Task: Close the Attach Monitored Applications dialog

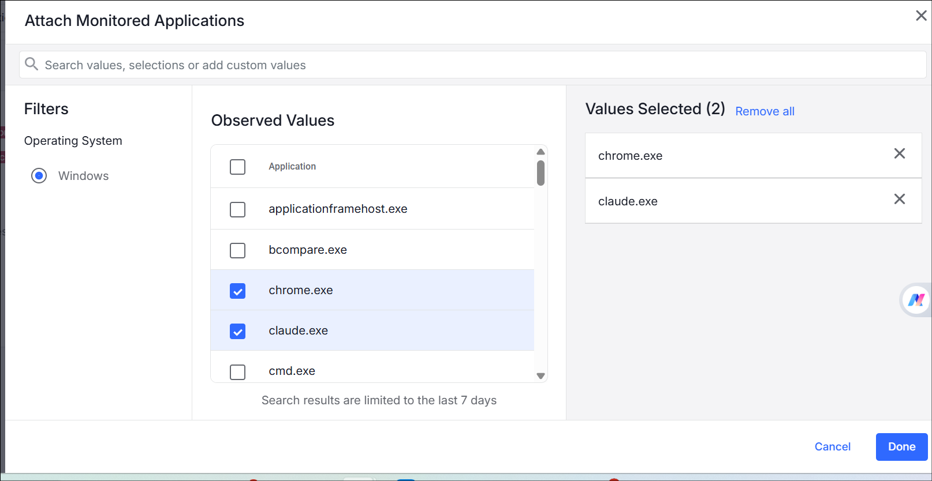Action: (921, 16)
